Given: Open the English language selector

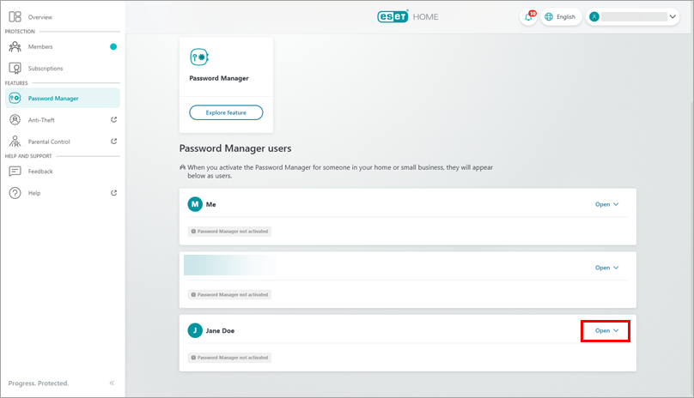Looking at the screenshot, I should [560, 17].
